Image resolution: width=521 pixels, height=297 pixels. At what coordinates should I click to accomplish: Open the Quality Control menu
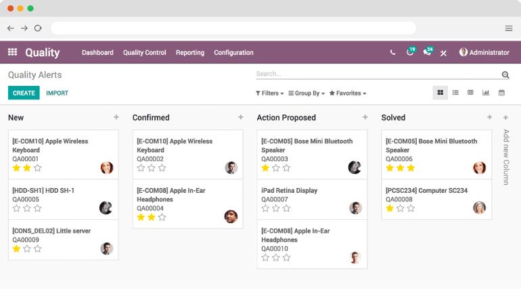145,53
